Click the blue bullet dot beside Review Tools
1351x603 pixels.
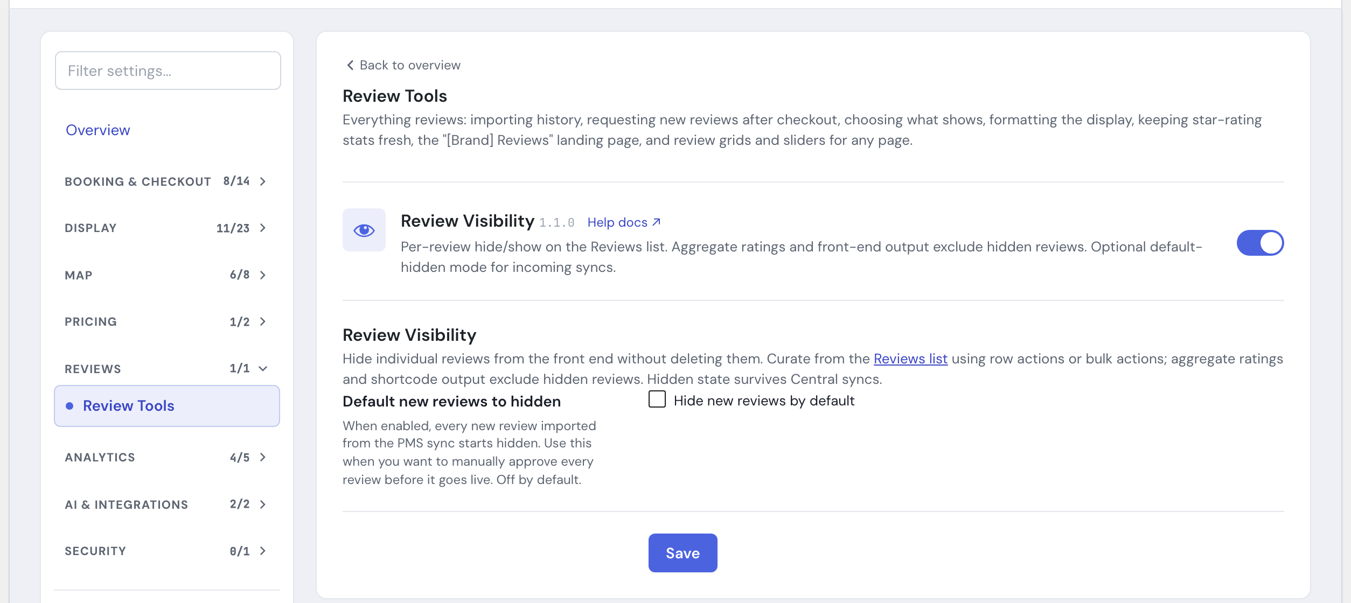(x=69, y=406)
